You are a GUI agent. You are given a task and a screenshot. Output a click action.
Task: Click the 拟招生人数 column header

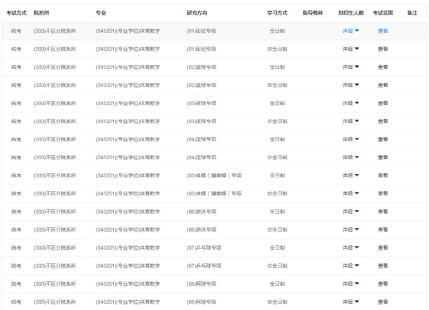point(351,13)
